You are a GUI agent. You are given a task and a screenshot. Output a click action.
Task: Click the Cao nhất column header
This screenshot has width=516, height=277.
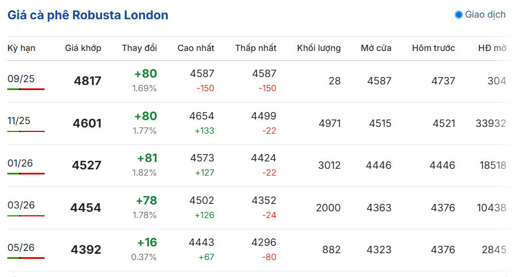[x=196, y=48]
